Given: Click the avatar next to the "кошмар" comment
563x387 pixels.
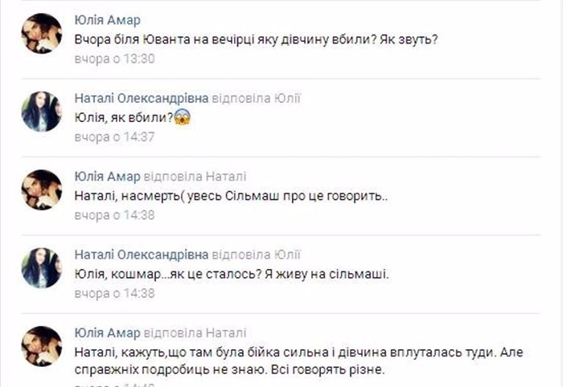Looking at the screenshot, I should 42,267.
